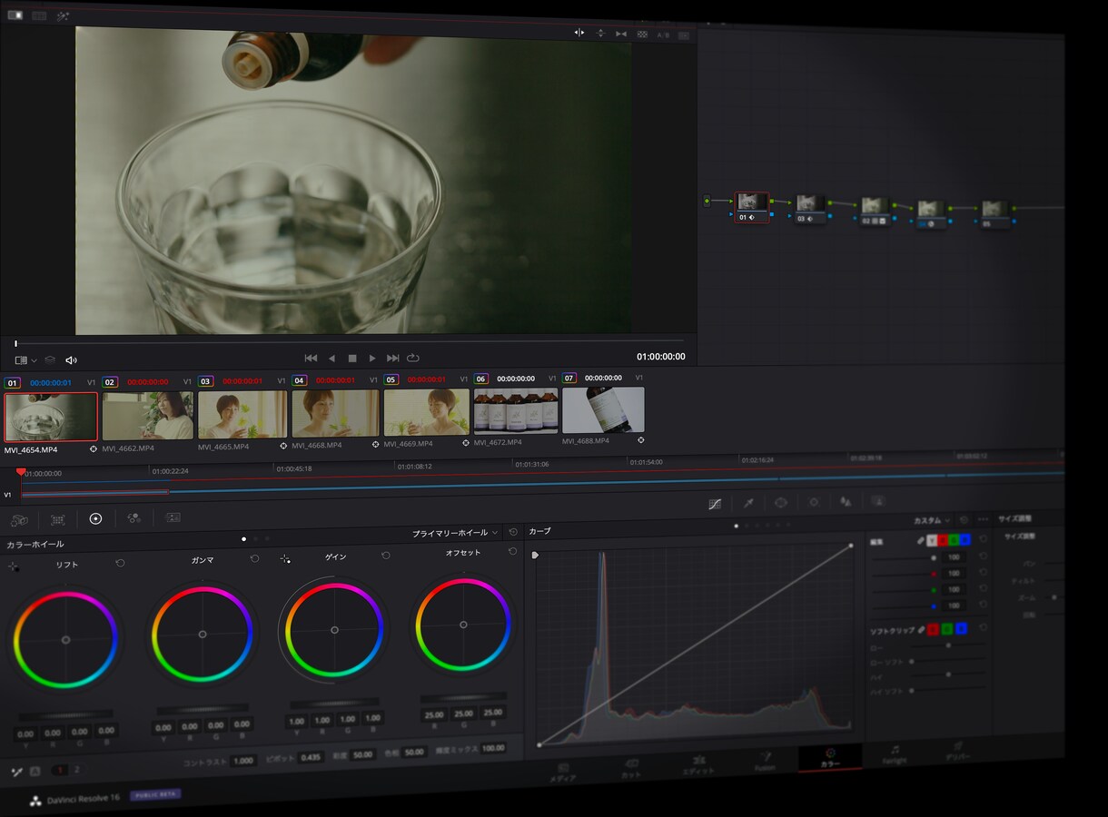Click the auto balance wand icon

click(x=16, y=772)
